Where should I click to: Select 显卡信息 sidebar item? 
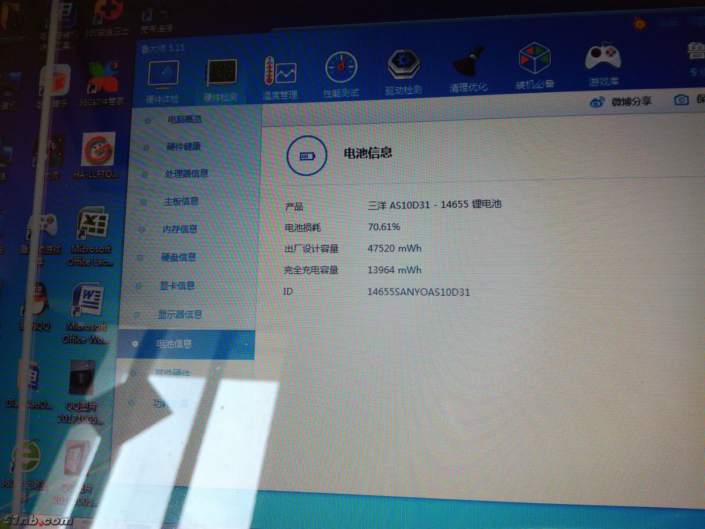pyautogui.click(x=177, y=286)
